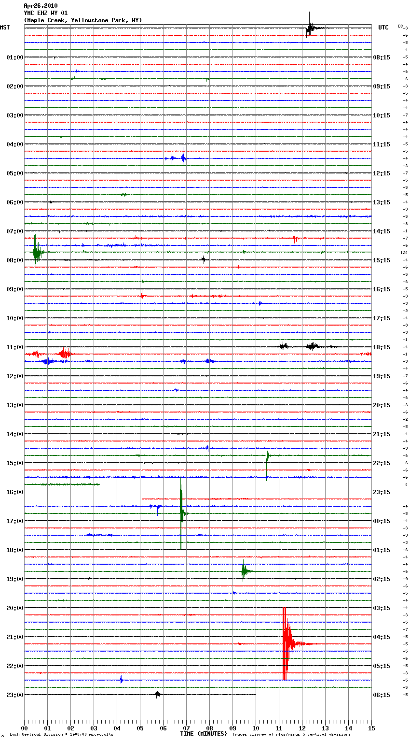
Task: Click the 22:15 UTC time label
Action: (x=382, y=463)
